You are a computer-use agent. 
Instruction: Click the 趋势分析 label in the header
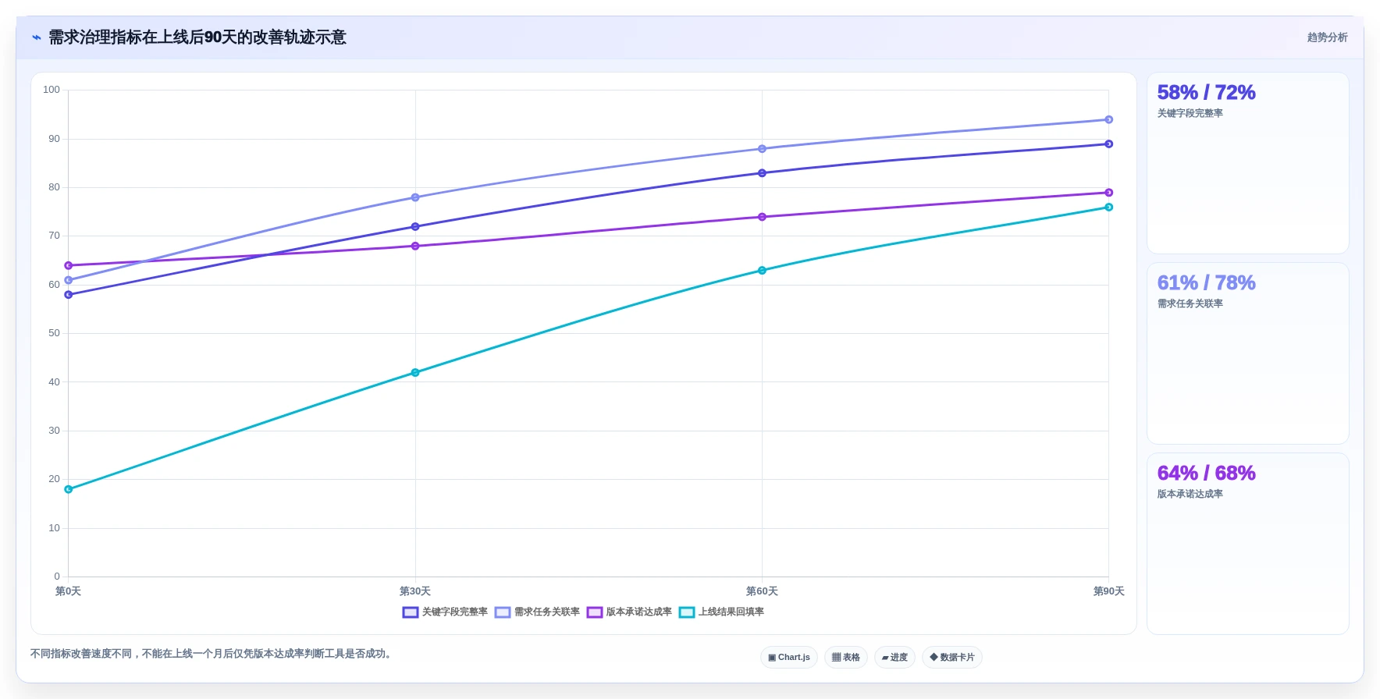pyautogui.click(x=1327, y=37)
